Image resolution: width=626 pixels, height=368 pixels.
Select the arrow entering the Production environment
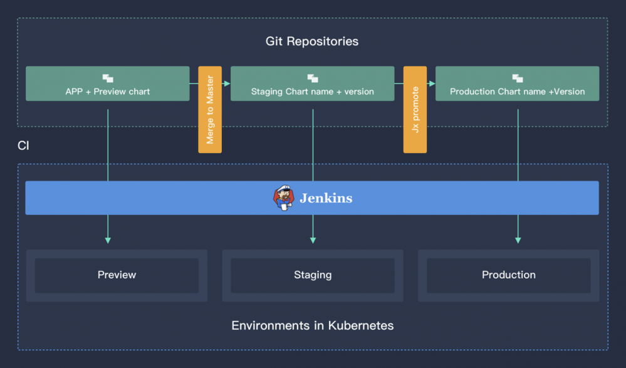pyautogui.click(x=518, y=238)
